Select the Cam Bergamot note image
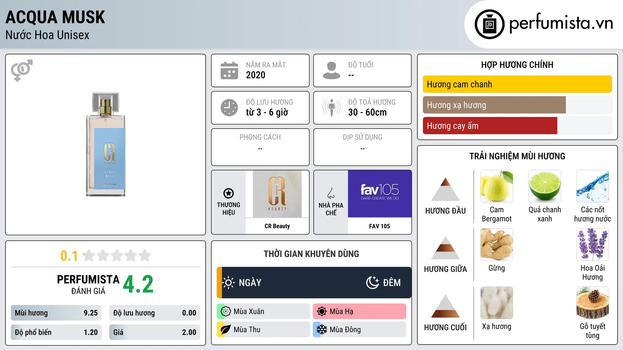The height and width of the screenshot is (350, 623). tap(497, 186)
